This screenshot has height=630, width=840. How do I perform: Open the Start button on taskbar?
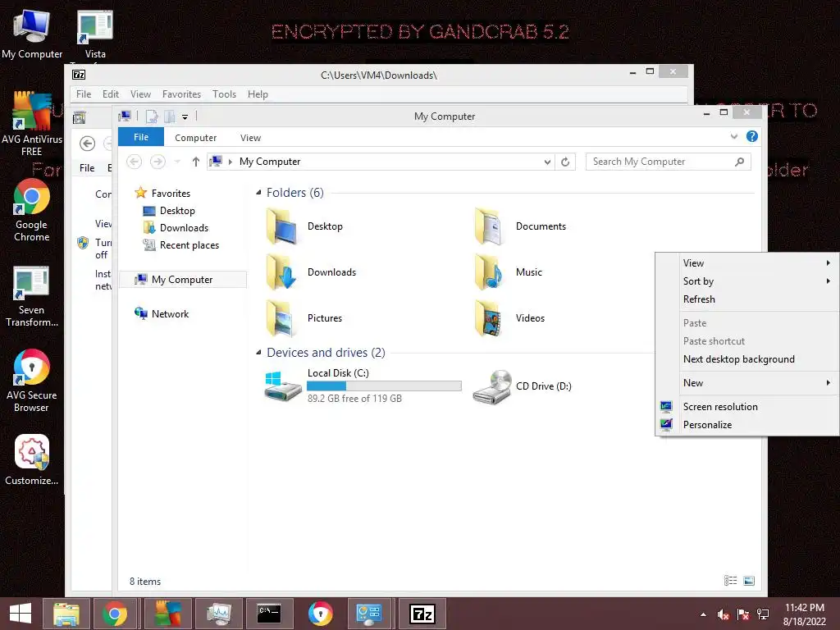point(21,614)
